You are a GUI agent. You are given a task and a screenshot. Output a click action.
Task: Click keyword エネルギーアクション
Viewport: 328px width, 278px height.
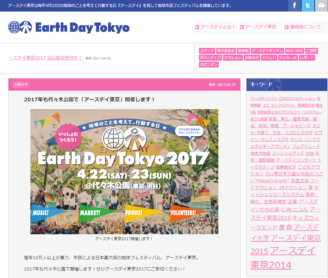click(270, 146)
